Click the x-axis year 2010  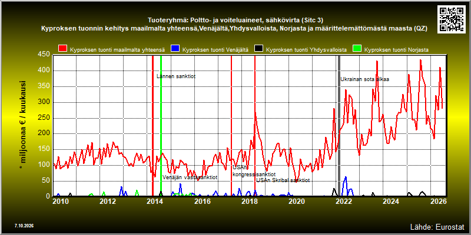click(x=61, y=201)
